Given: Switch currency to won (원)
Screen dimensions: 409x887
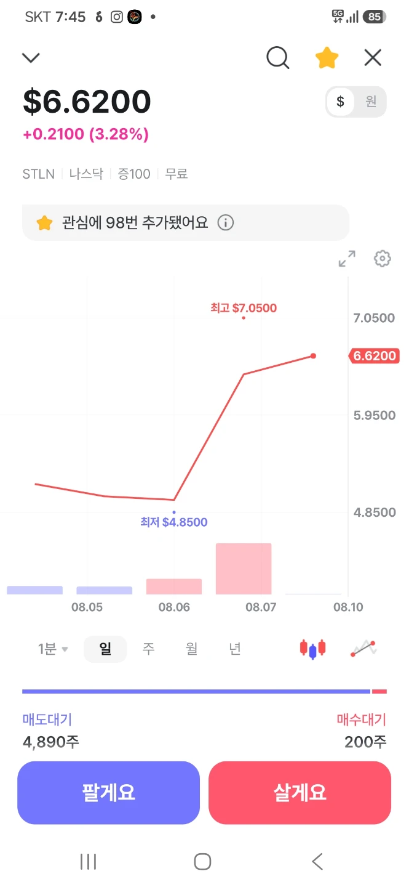Looking at the screenshot, I should click(371, 102).
